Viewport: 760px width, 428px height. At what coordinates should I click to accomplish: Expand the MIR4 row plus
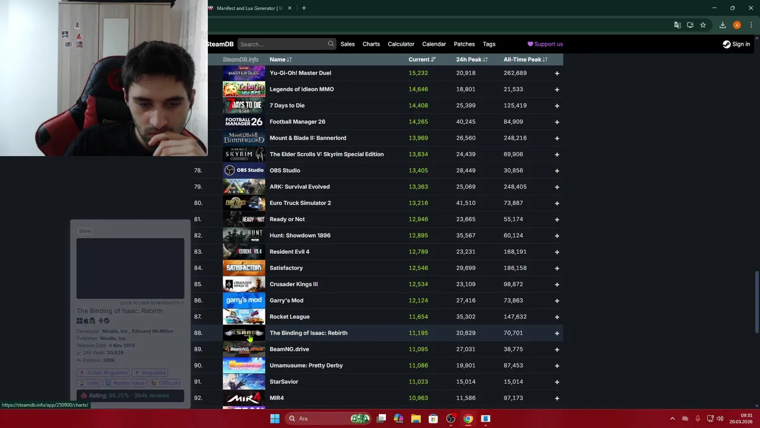click(x=557, y=398)
